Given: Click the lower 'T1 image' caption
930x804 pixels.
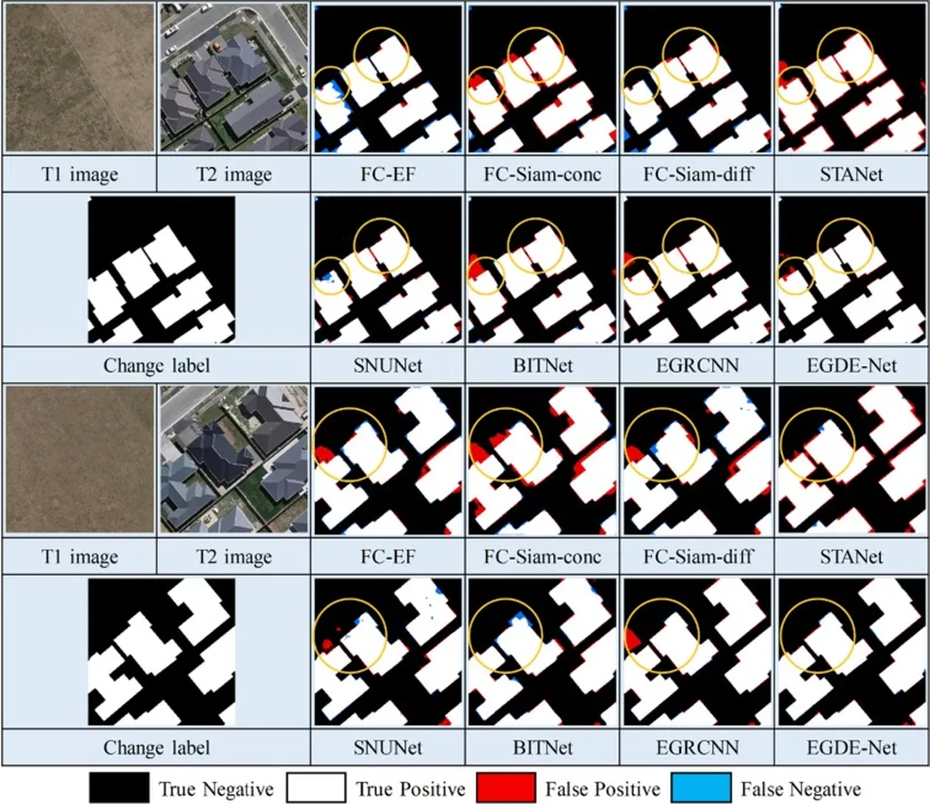Looking at the screenshot, I should (x=80, y=557).
